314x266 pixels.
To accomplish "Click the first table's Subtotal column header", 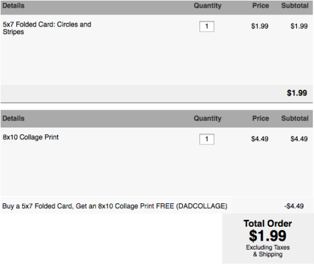I will 295,6.
